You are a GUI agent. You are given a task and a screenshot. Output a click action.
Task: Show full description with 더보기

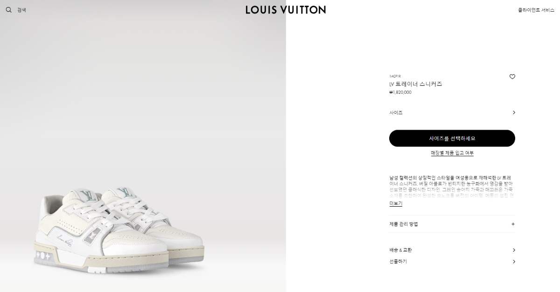tap(396, 203)
